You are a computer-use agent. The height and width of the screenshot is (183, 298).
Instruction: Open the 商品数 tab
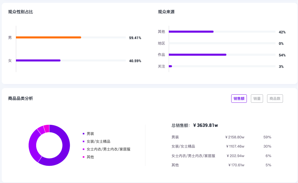point(275,99)
